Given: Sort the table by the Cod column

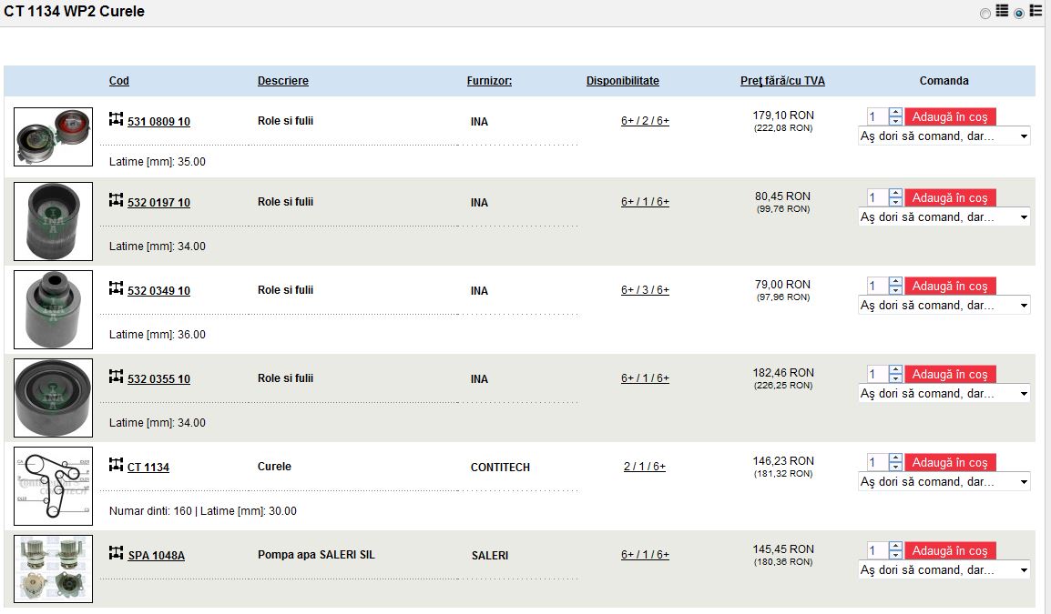Looking at the screenshot, I should (118, 80).
